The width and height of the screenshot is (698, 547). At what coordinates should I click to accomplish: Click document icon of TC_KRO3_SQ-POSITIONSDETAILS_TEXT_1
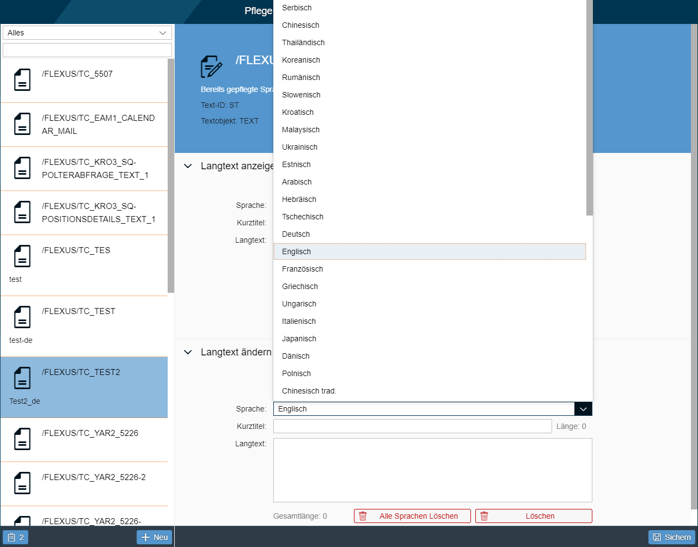click(x=22, y=212)
